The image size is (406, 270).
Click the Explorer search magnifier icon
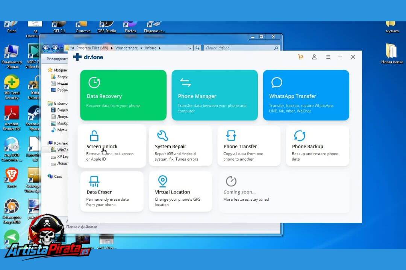pos(276,48)
